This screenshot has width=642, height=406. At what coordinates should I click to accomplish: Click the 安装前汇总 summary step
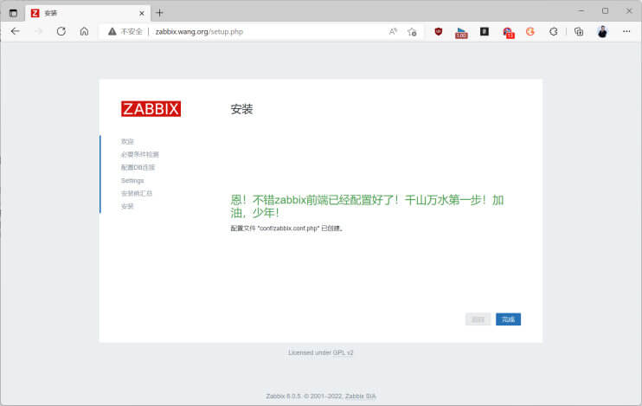137,193
